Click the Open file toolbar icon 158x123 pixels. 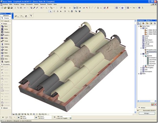coord(5,8)
